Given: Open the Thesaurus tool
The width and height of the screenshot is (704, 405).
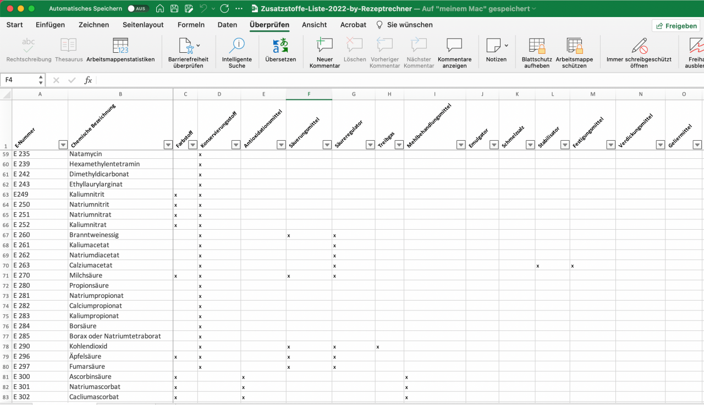Looking at the screenshot, I should [x=68, y=52].
